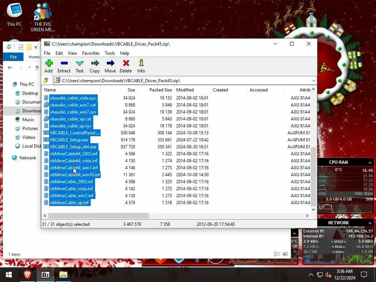Open the Help menu
Screen dimensions: 376x282
[x=124, y=53]
